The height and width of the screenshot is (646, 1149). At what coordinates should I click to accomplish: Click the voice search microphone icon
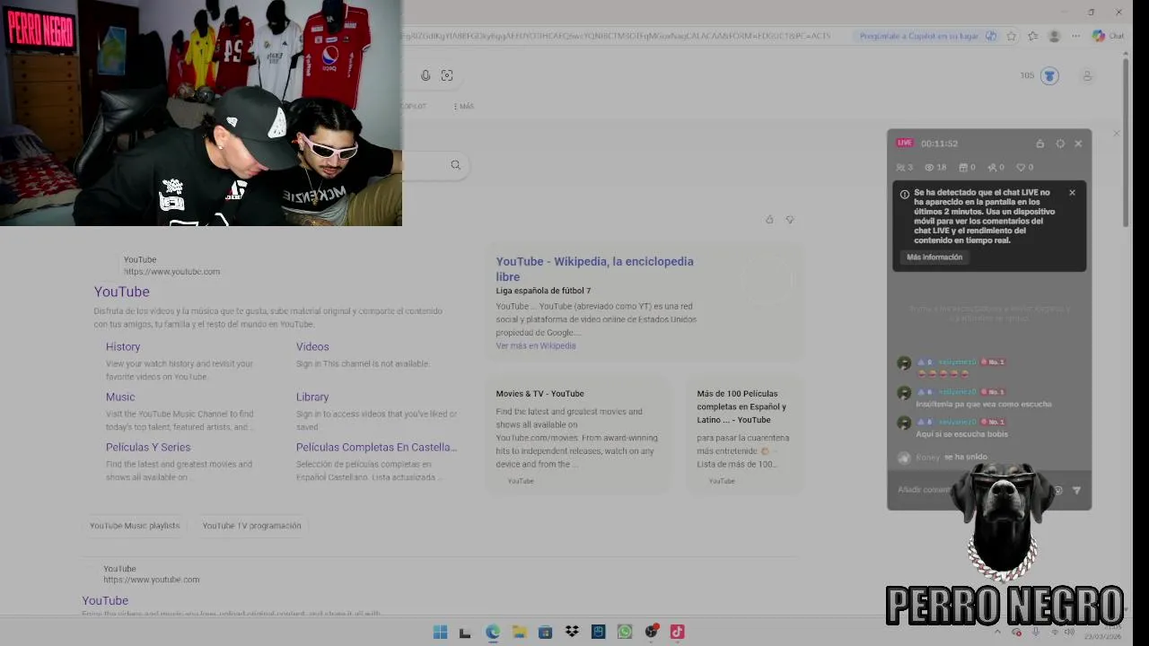click(x=425, y=75)
